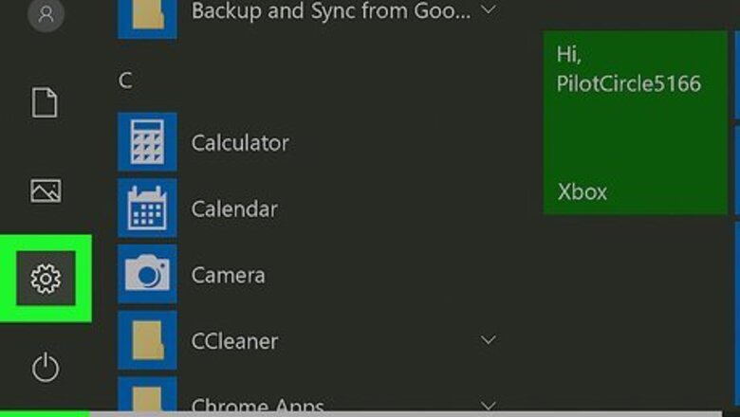Select the Calculator app label
Viewport: 740px width, 417px height.
tap(240, 143)
